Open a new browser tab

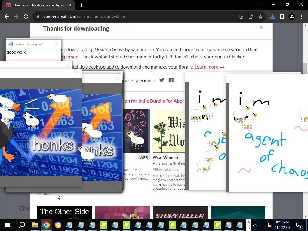[x=81, y=5]
